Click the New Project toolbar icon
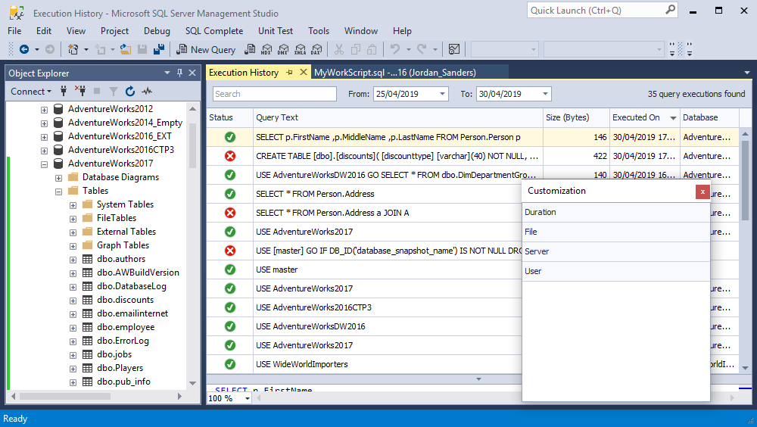This screenshot has height=427, width=757. [x=73, y=49]
